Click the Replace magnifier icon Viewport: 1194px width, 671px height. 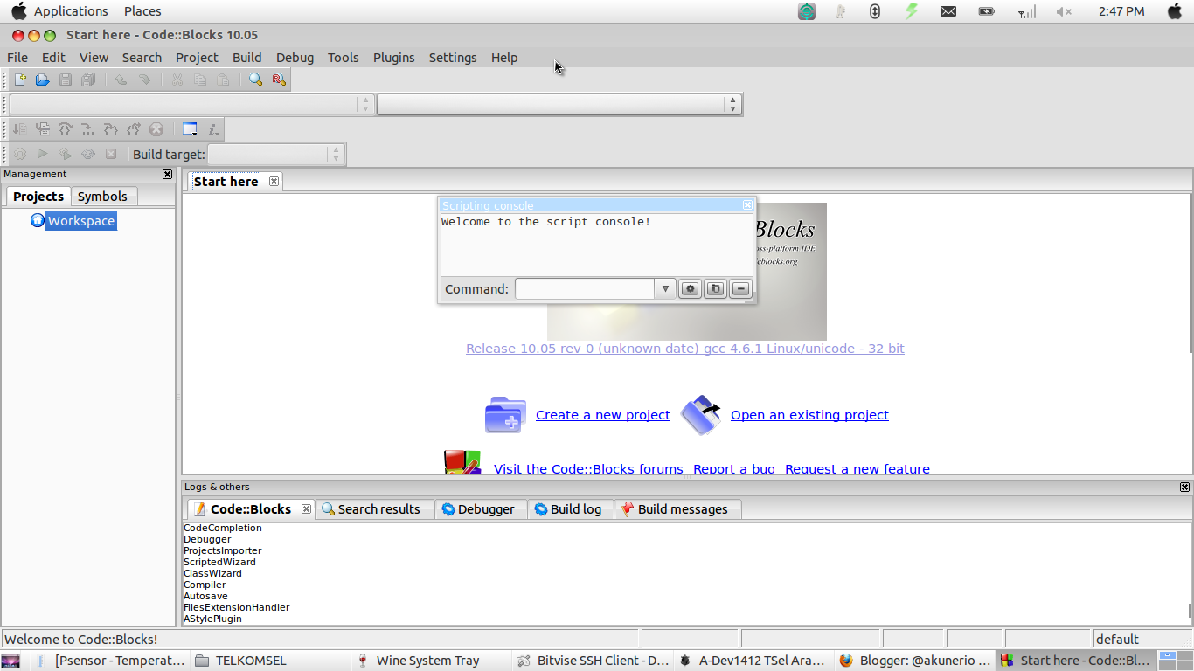(x=278, y=80)
